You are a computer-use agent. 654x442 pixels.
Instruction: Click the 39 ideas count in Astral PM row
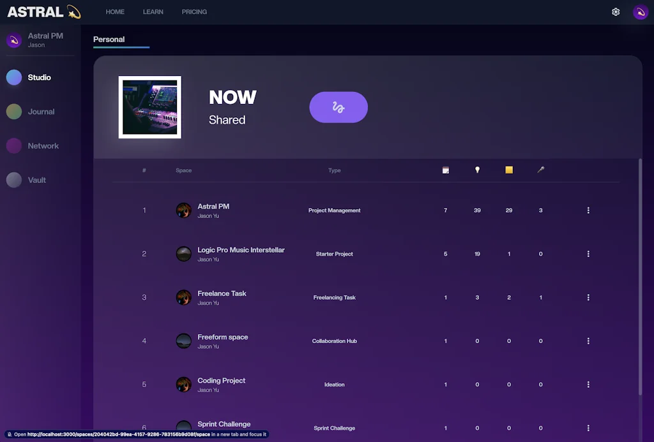point(477,210)
